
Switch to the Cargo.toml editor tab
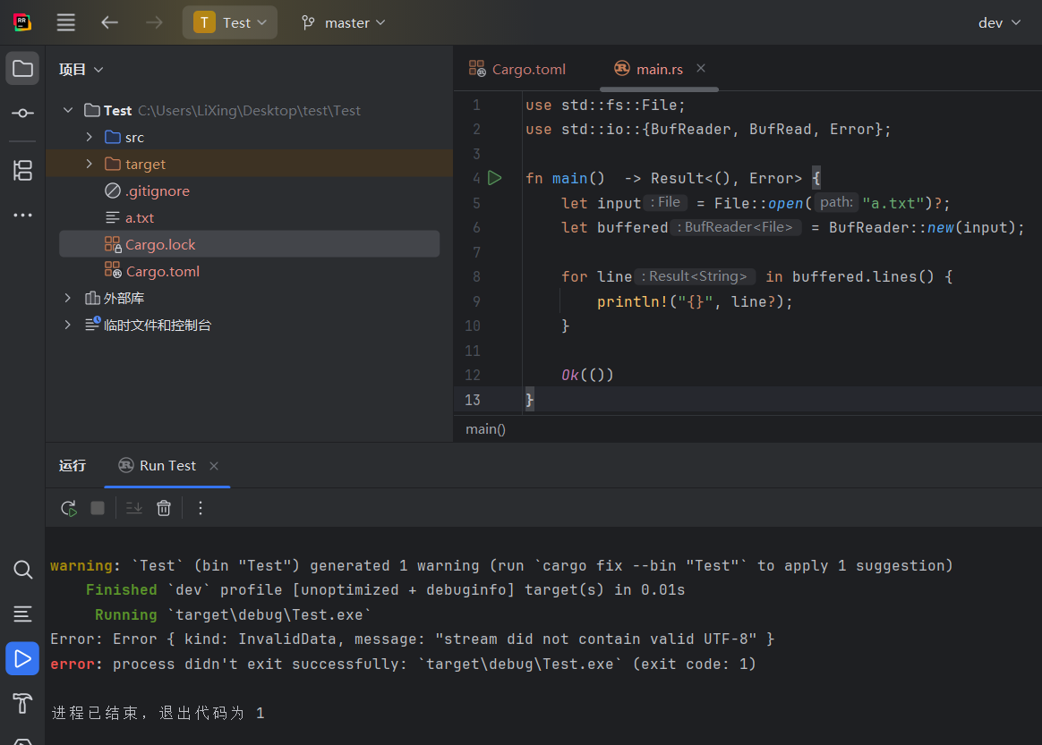click(x=519, y=69)
